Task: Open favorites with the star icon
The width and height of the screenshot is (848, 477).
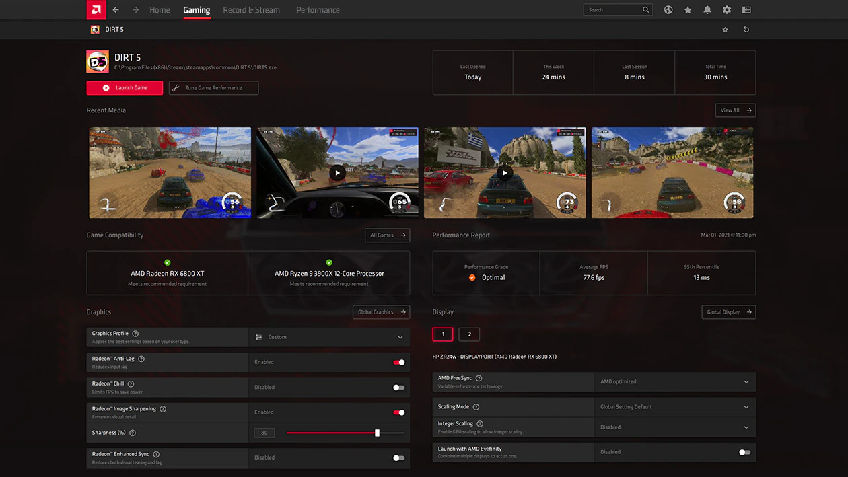Action: [688, 9]
